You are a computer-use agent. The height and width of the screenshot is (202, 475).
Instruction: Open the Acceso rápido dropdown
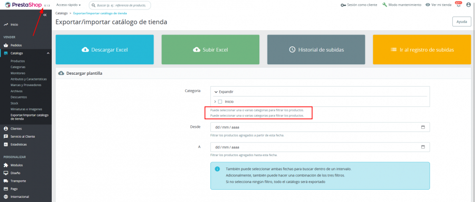pyautogui.click(x=68, y=5)
